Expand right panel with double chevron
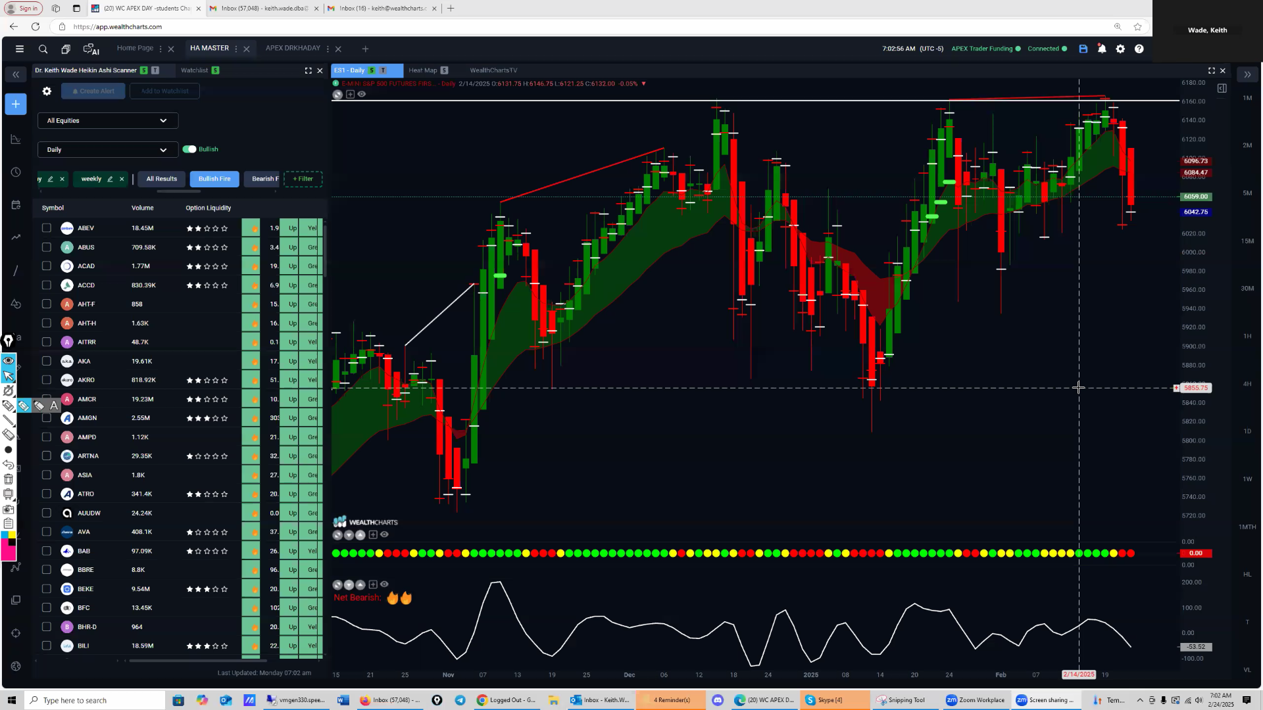This screenshot has width=1263, height=710. (x=1247, y=75)
